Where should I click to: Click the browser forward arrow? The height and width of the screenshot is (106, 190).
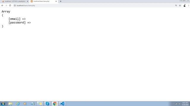(6, 5)
